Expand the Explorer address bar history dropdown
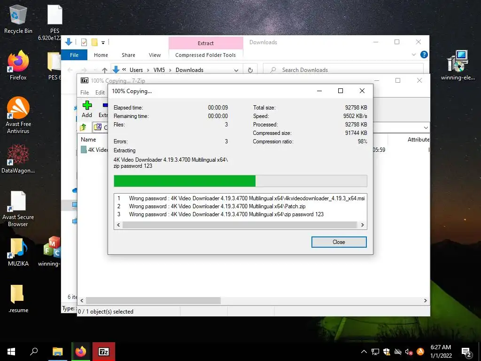This screenshot has height=361, width=481. click(x=236, y=71)
